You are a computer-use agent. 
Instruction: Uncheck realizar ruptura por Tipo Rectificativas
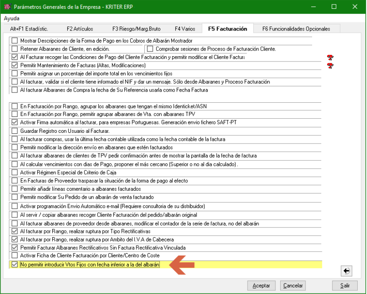click(x=15, y=231)
